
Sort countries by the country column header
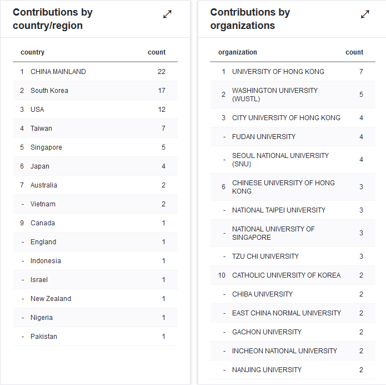coord(32,52)
